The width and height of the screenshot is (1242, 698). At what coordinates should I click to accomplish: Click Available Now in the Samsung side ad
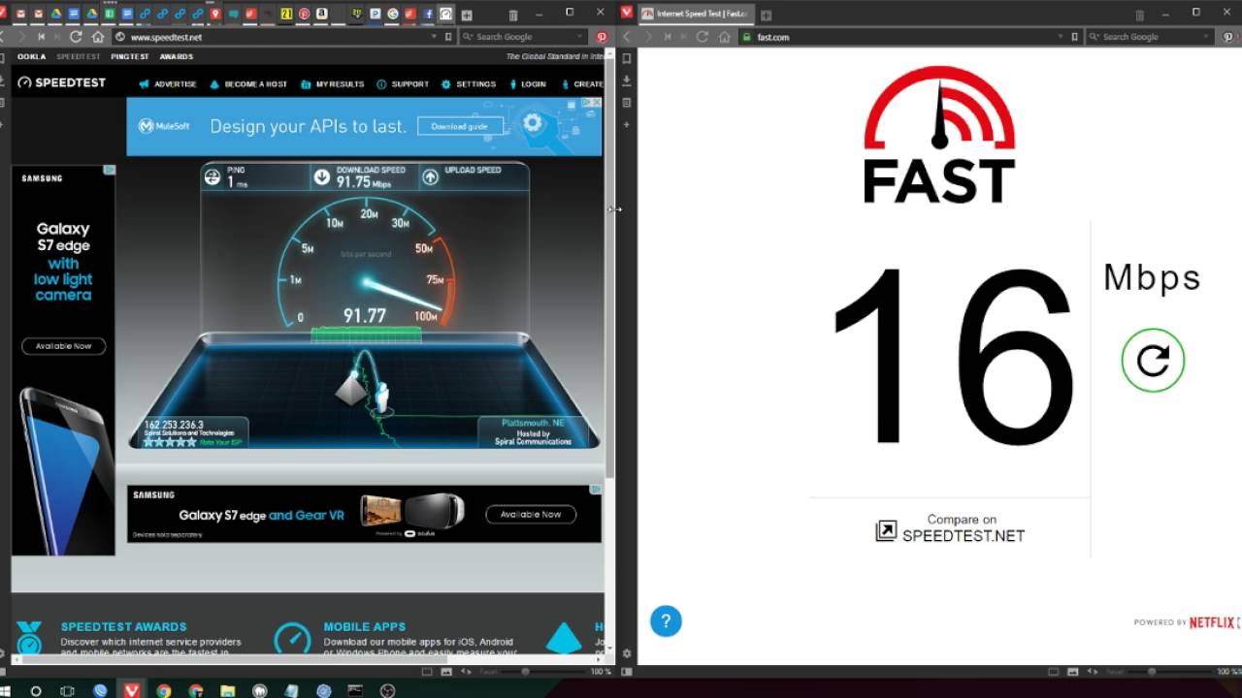tap(63, 346)
